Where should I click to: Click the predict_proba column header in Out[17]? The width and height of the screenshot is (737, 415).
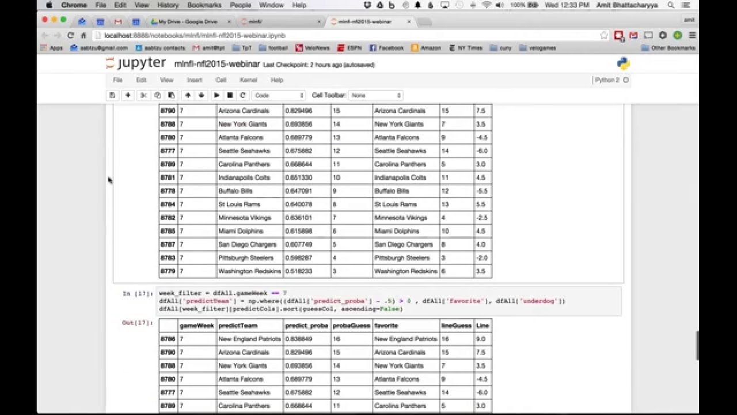point(306,326)
